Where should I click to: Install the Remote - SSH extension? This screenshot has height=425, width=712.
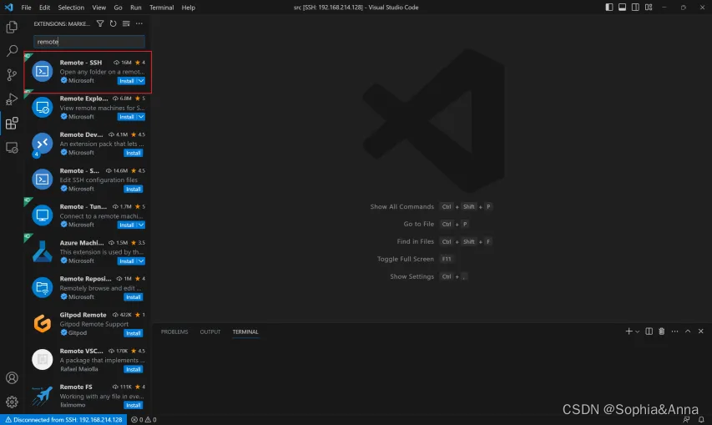(127, 81)
